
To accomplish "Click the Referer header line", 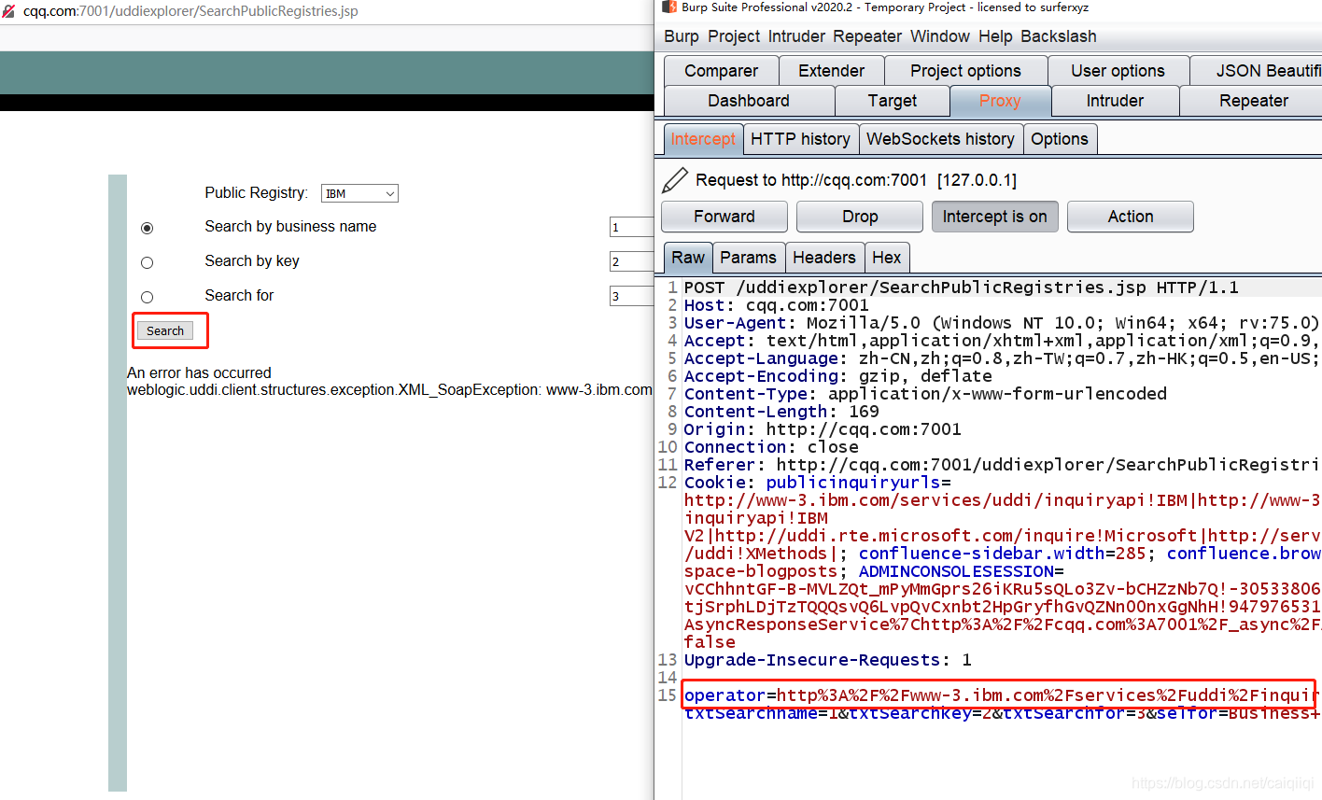I will pyautogui.click(x=1002, y=465).
